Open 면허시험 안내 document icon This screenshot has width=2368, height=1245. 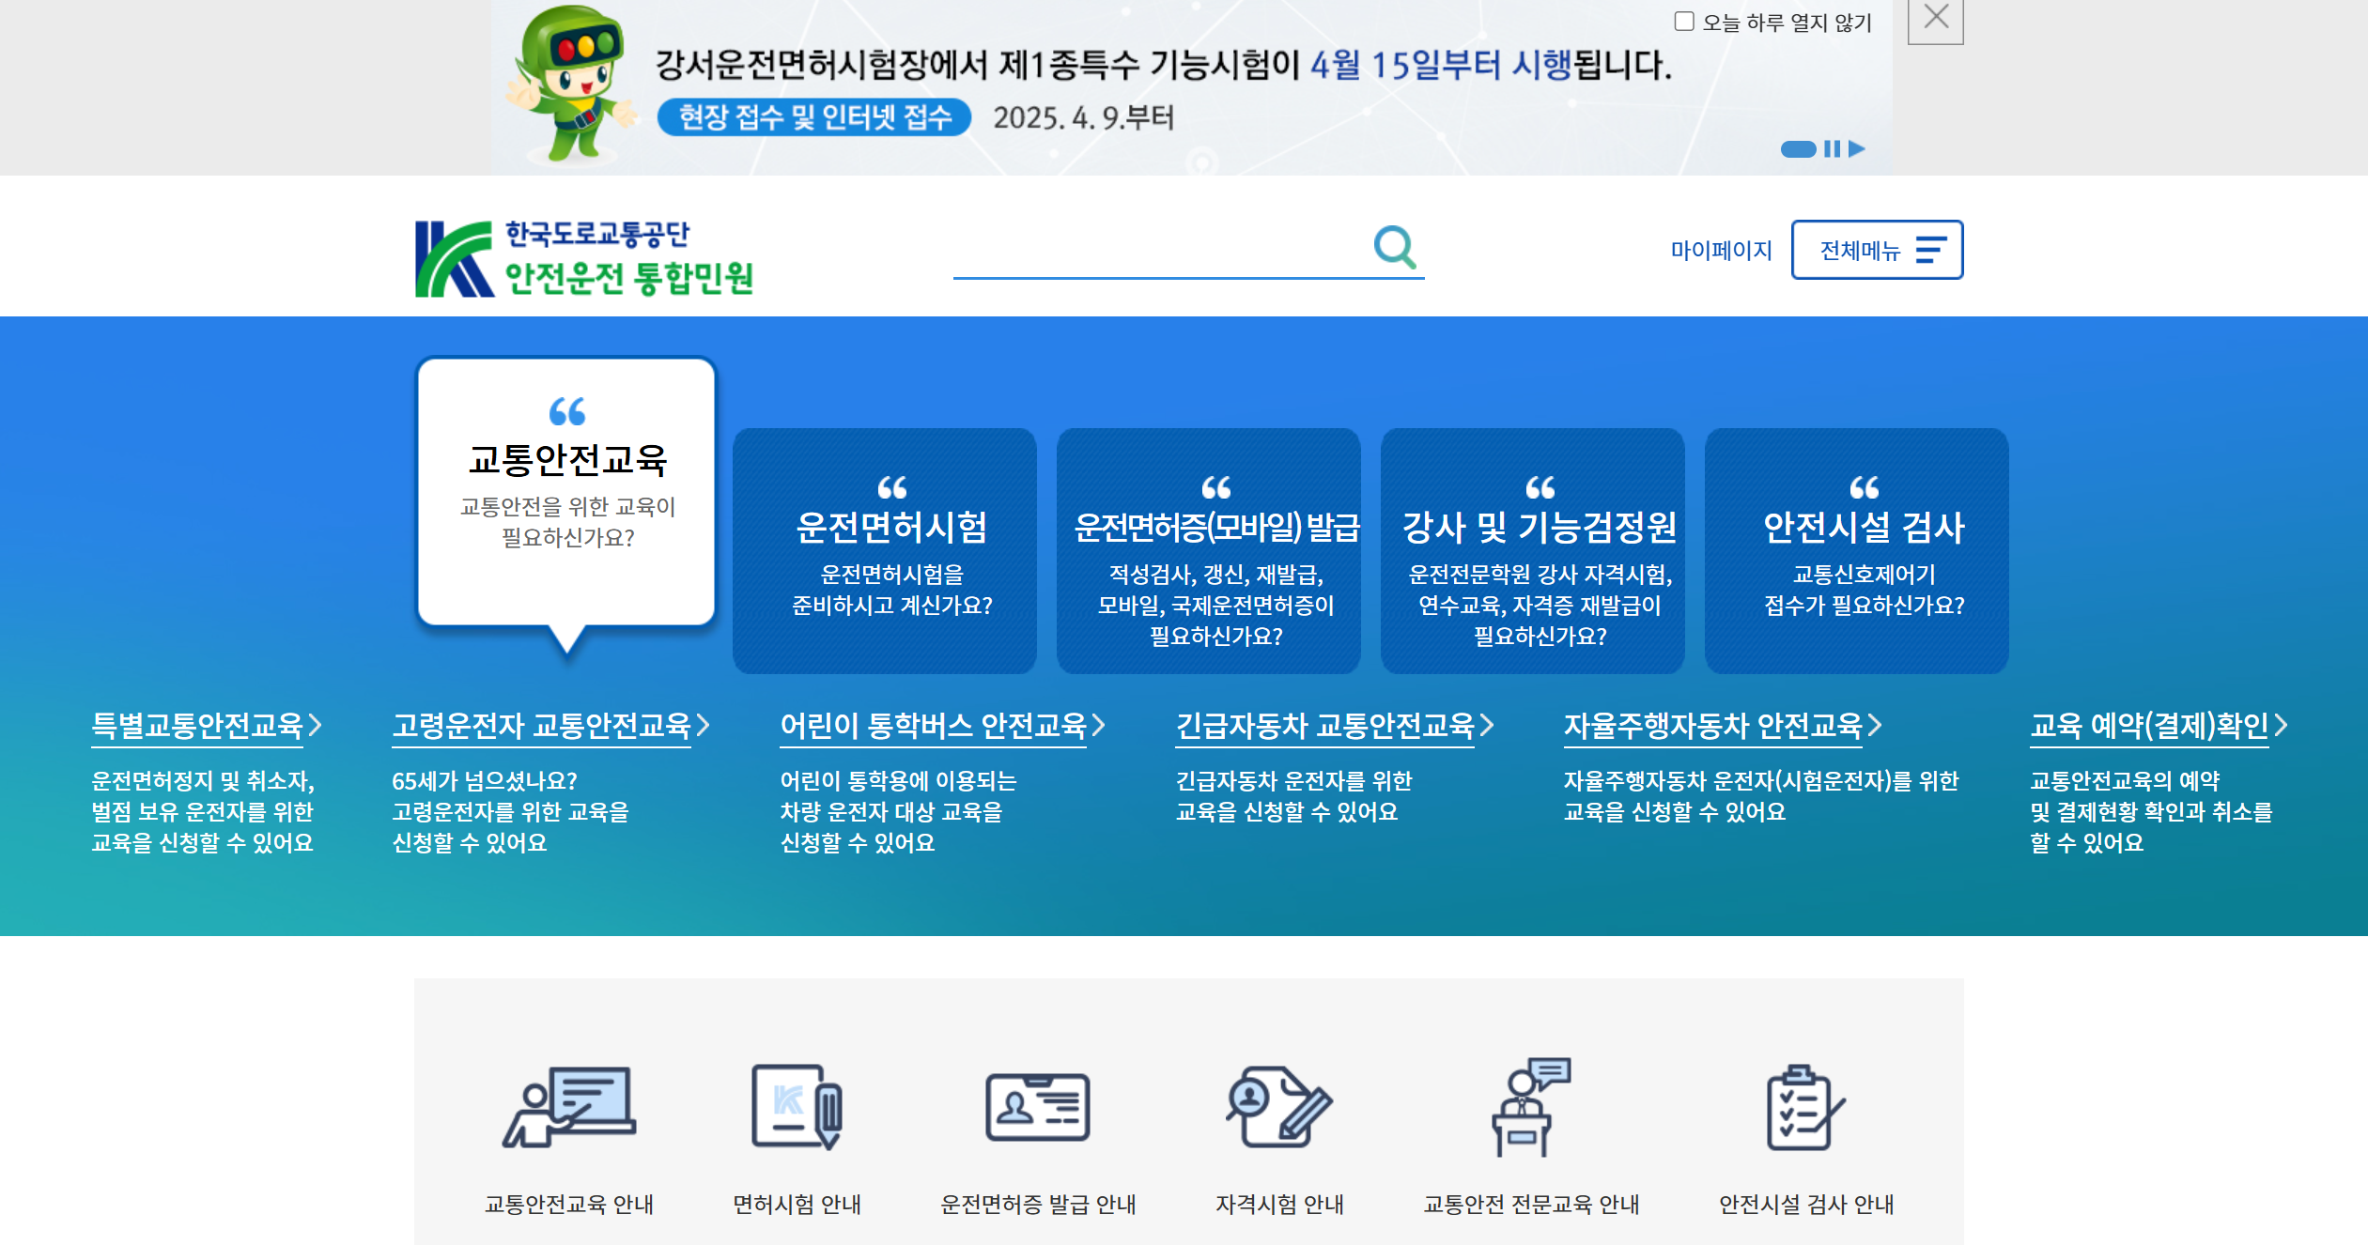797,1106
